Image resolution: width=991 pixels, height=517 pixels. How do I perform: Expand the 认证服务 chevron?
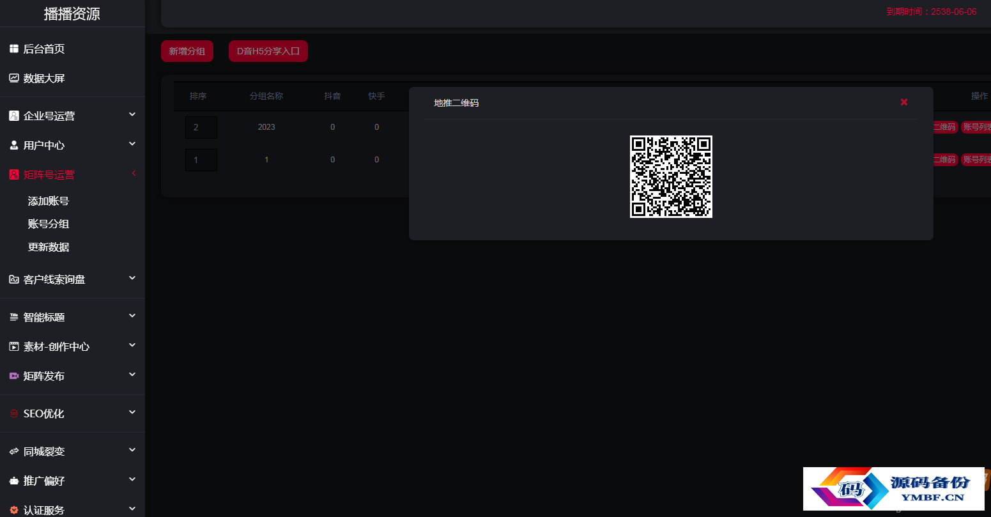point(132,509)
